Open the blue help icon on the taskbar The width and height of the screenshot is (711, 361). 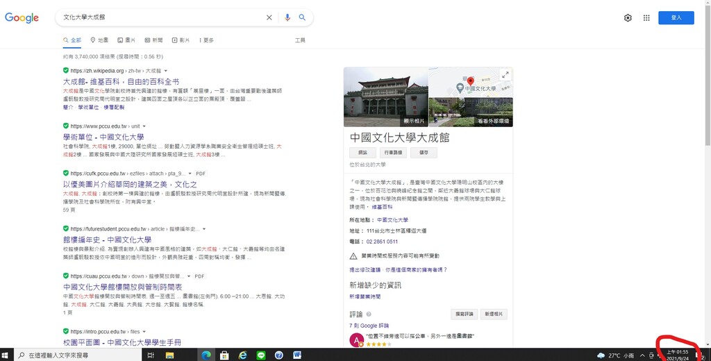coord(279,355)
